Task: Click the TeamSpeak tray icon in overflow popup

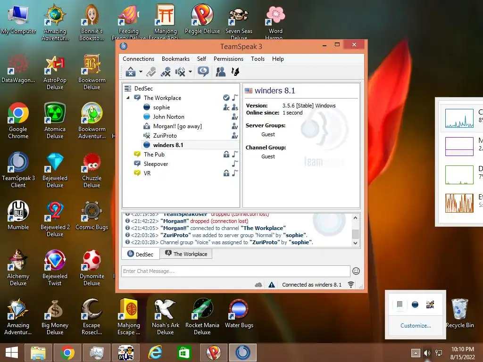Action: [x=415, y=304]
